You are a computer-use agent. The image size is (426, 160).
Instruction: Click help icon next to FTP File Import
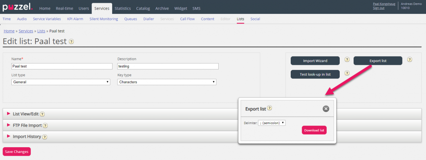45,126
